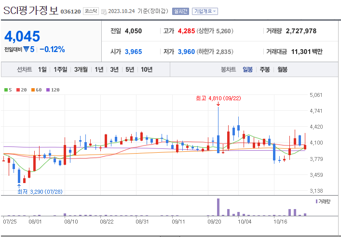The height and width of the screenshot is (237, 341).
Task: Select the 3개월 line chart period
Action: point(81,69)
